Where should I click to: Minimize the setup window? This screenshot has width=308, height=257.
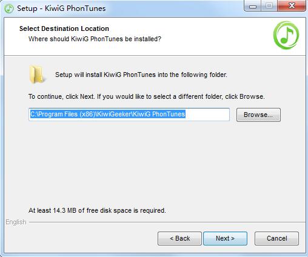(253, 6)
